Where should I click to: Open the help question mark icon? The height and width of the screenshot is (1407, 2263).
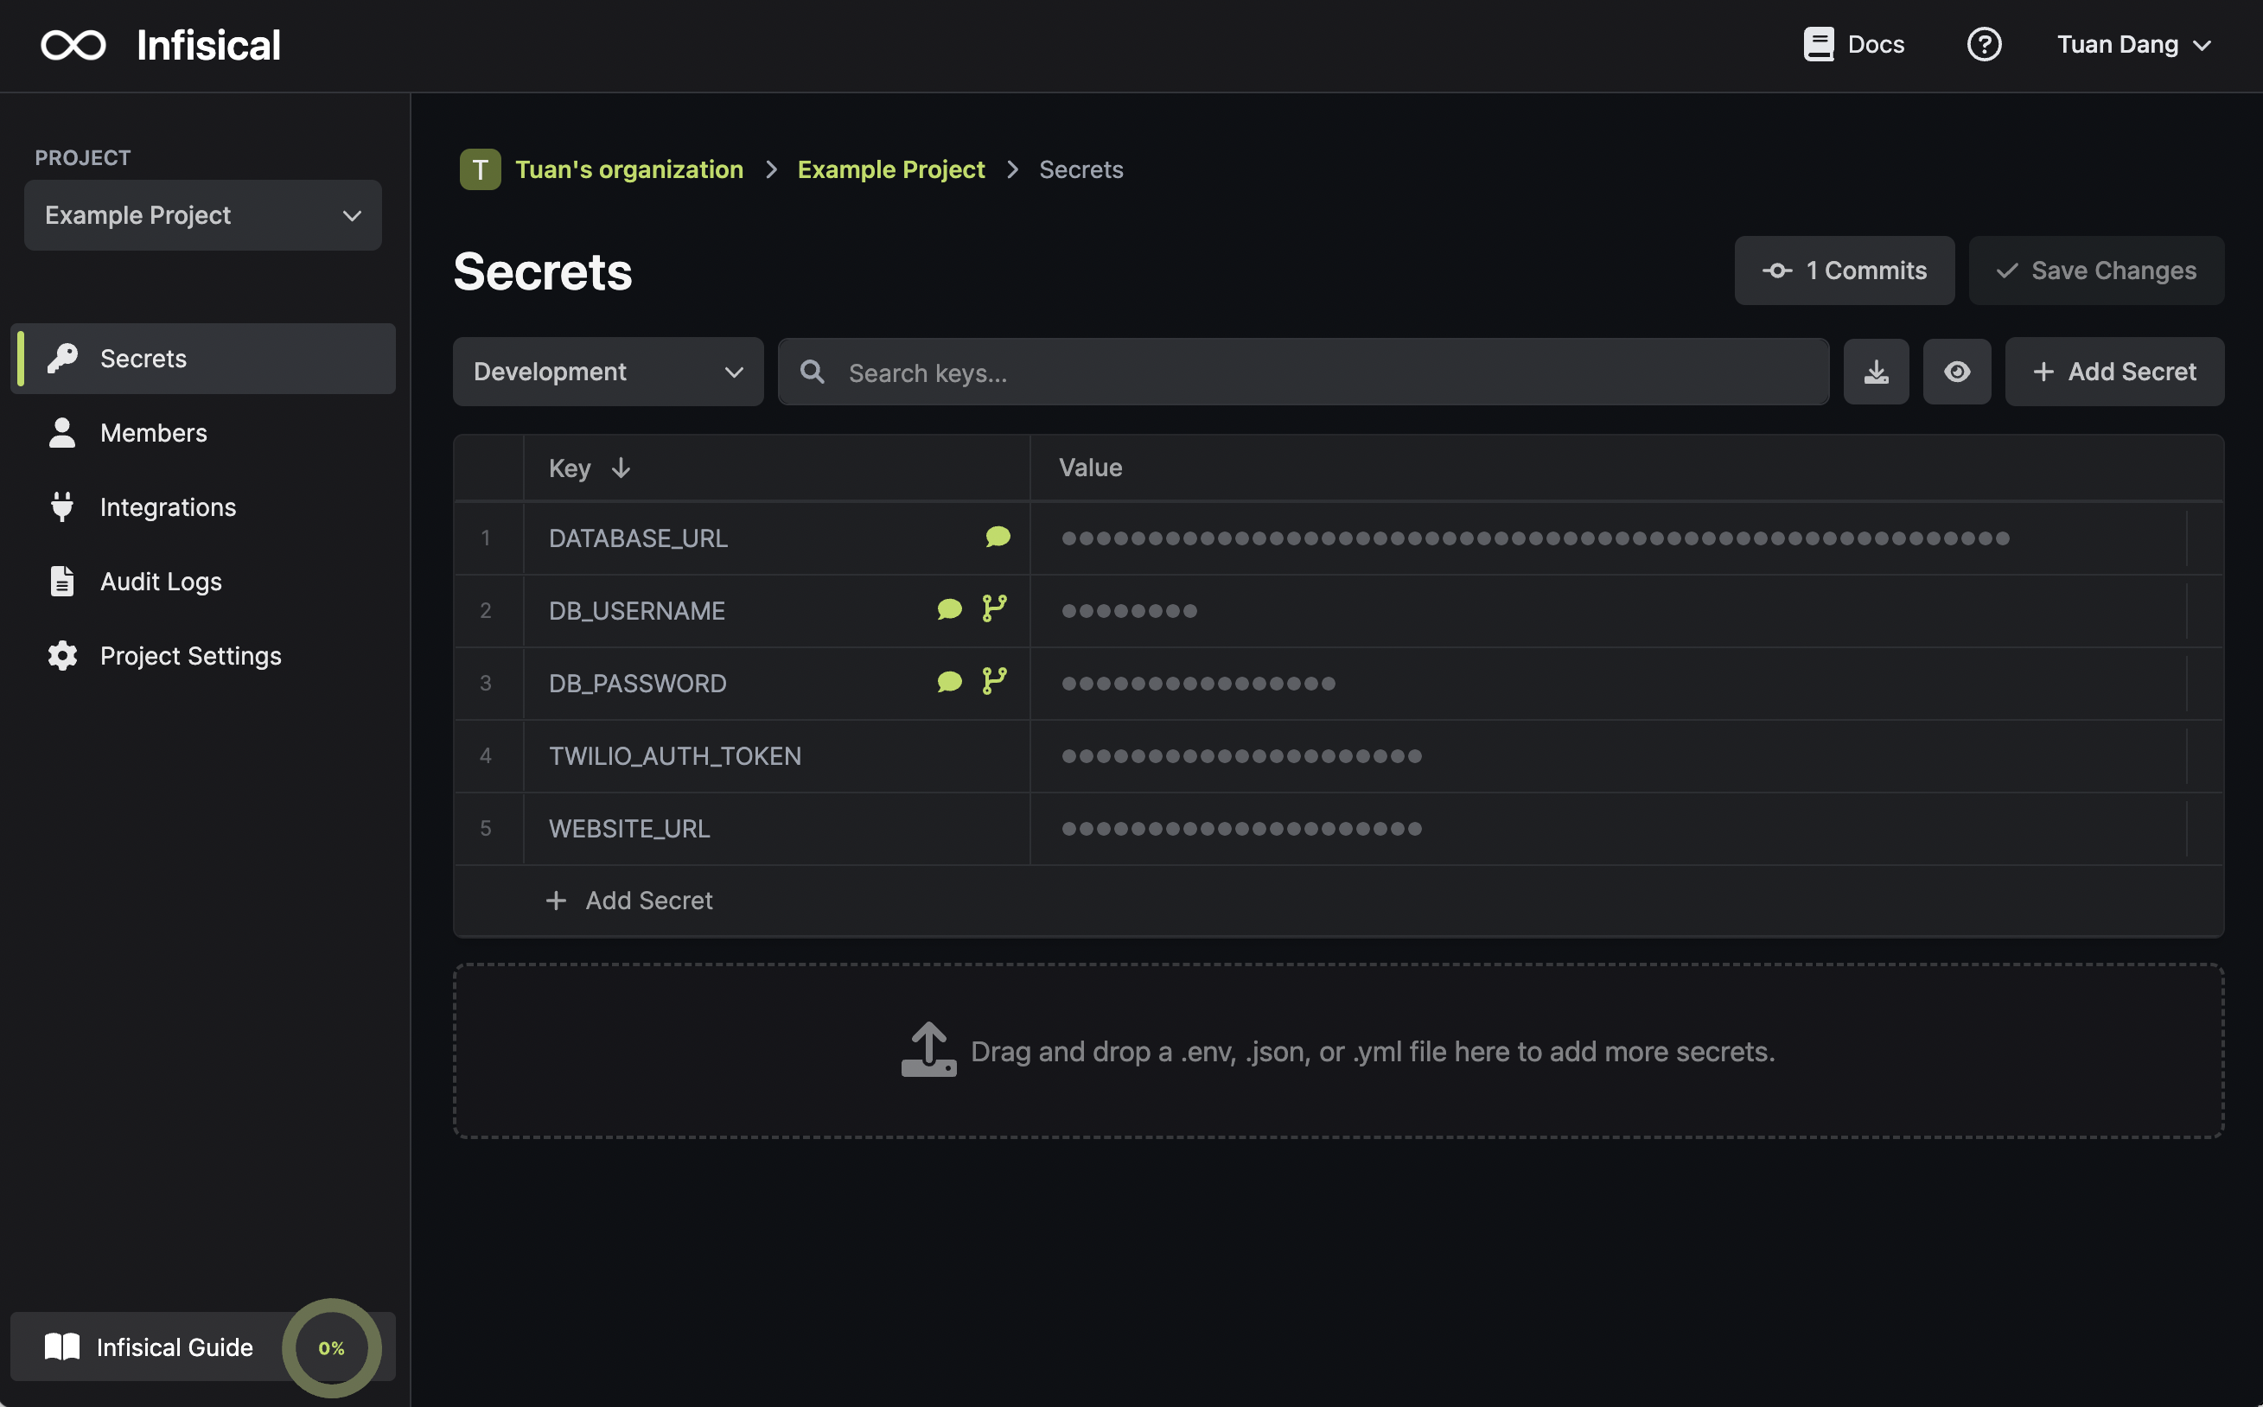[x=1984, y=45]
